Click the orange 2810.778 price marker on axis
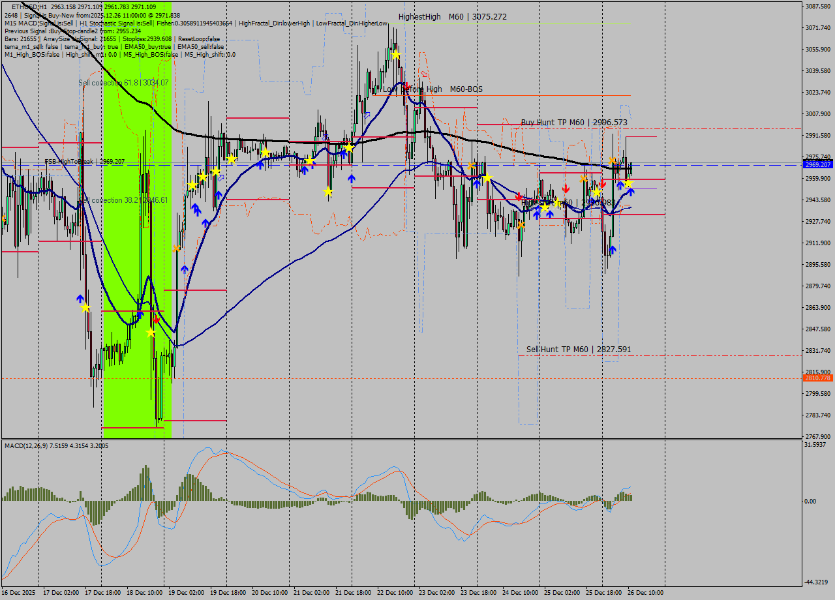 817,377
